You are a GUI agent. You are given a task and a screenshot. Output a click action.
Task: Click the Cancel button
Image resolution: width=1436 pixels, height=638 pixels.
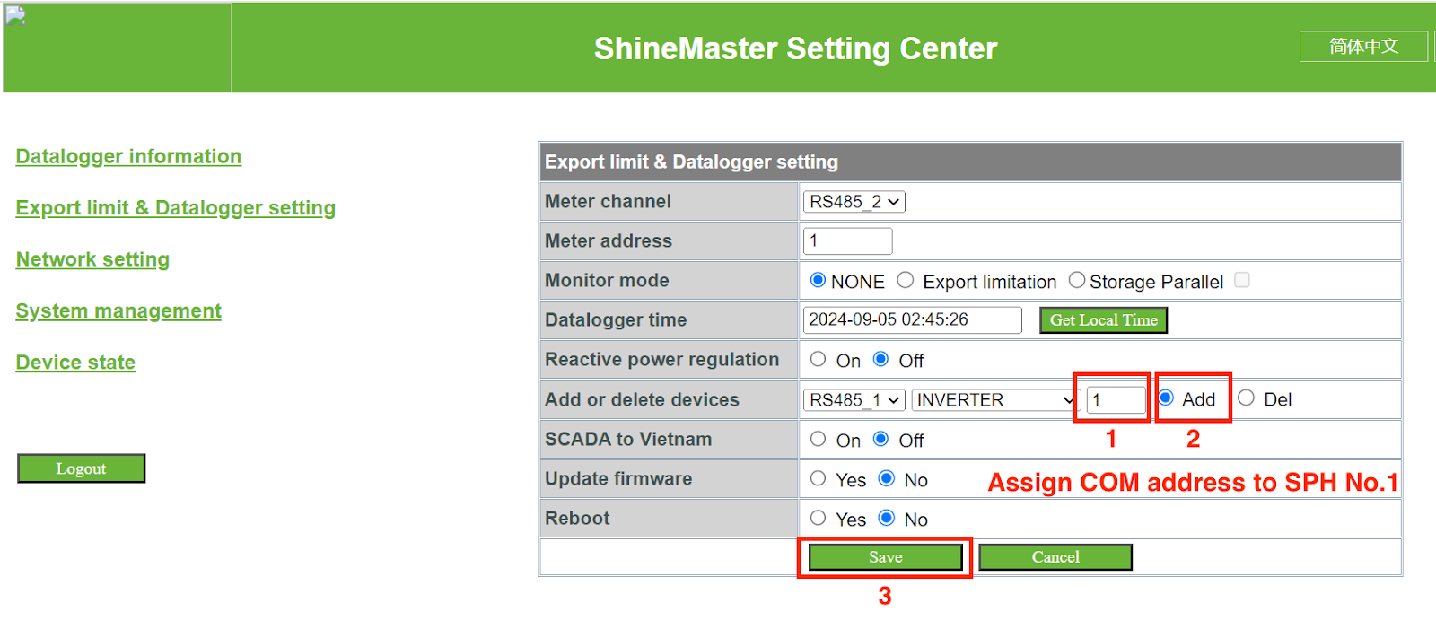click(x=1055, y=557)
